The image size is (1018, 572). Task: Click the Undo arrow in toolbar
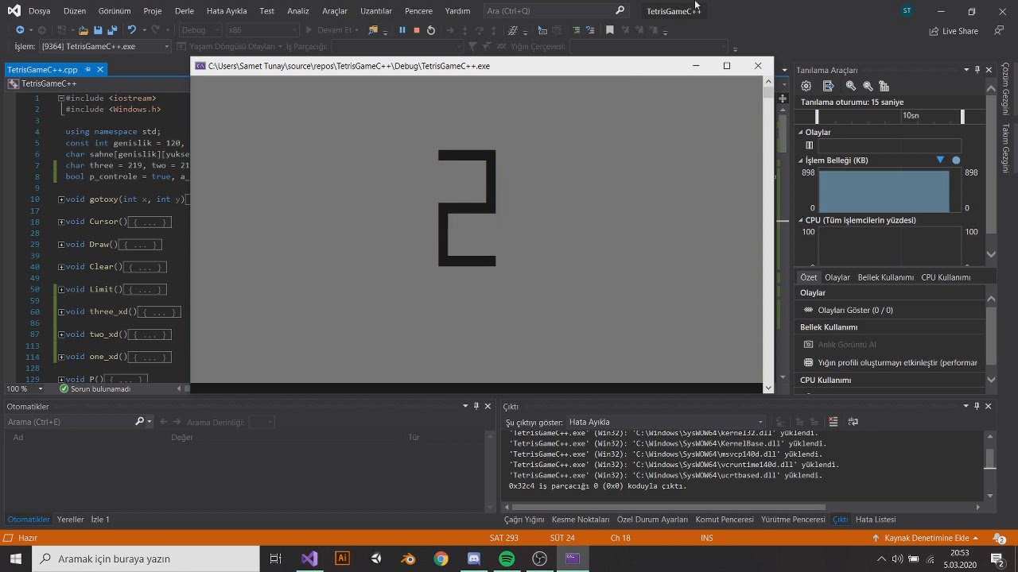click(132, 30)
